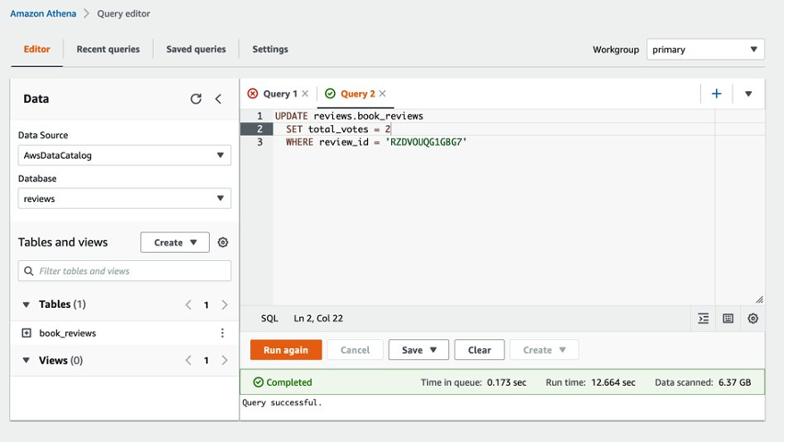785x442 pixels.
Task: Click the editor resize handle icon
Action: [x=759, y=299]
